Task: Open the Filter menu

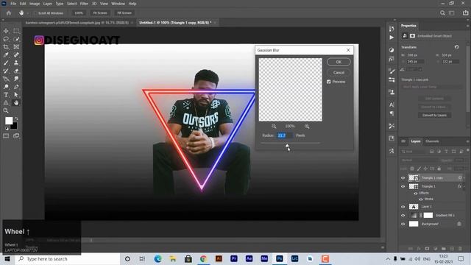Action: click(x=84, y=4)
